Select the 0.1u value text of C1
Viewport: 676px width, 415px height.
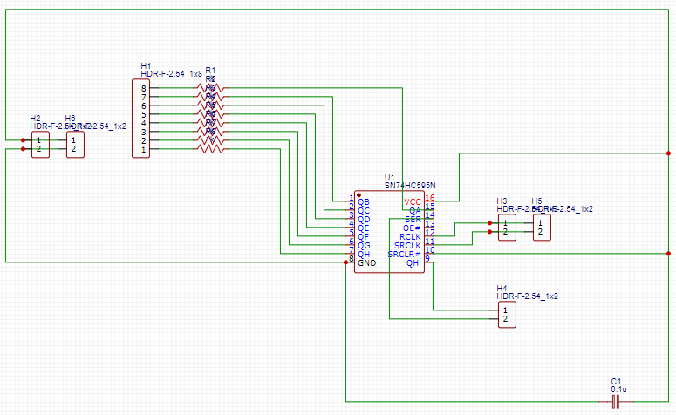618,390
